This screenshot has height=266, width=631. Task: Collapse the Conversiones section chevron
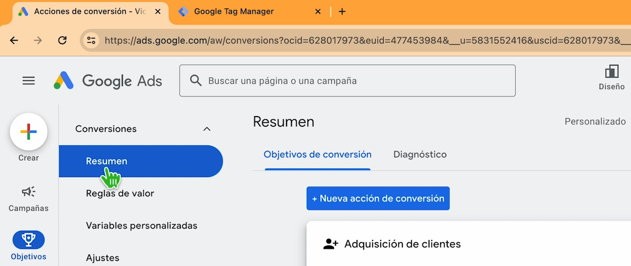(x=206, y=129)
